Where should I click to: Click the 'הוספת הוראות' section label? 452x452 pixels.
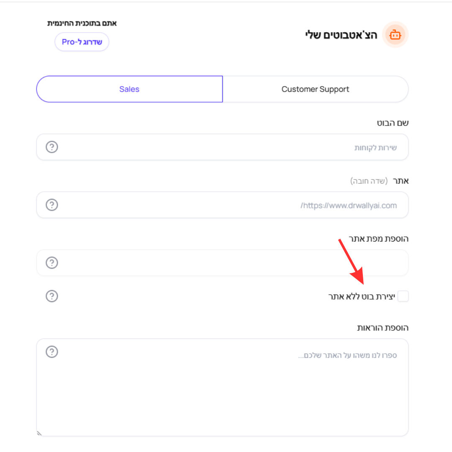coord(383,328)
